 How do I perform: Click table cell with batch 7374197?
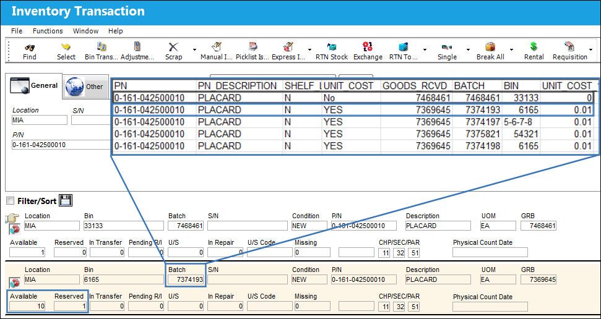point(477,122)
